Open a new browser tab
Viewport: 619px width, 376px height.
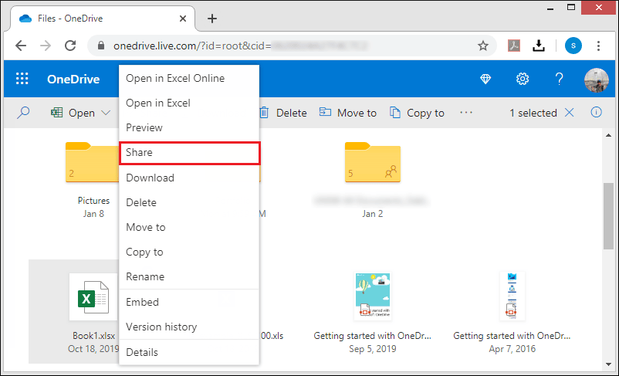(212, 19)
